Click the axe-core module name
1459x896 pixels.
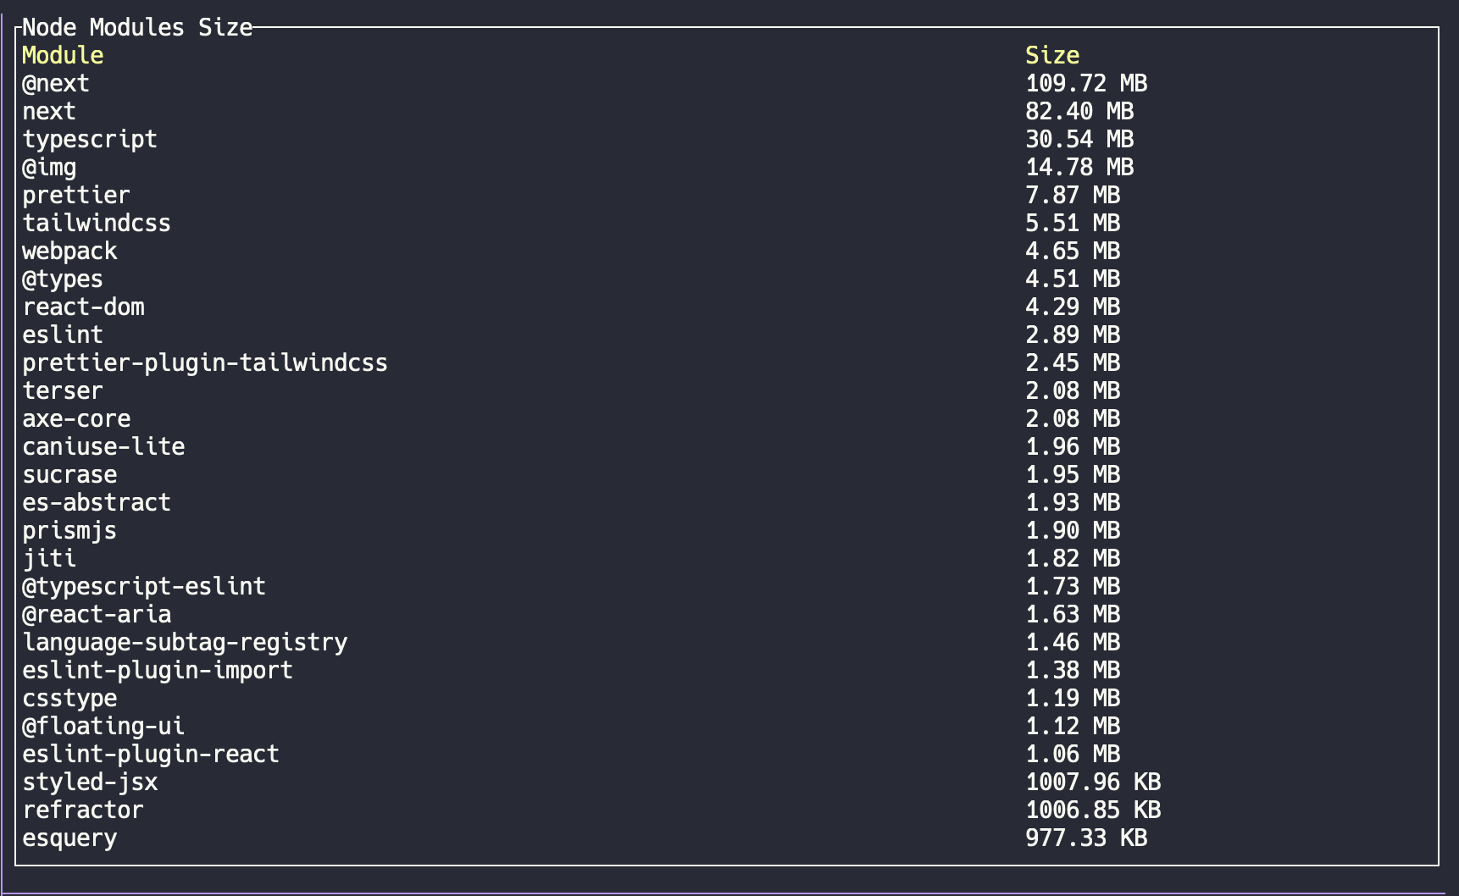76,419
